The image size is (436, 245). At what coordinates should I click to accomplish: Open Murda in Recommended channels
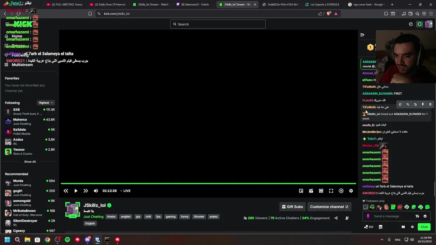(x=30, y=183)
